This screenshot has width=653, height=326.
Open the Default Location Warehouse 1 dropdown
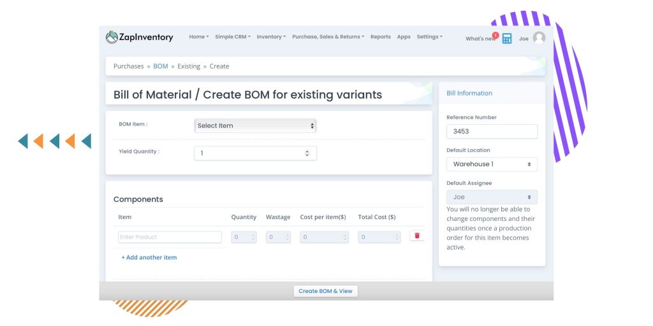tap(492, 164)
